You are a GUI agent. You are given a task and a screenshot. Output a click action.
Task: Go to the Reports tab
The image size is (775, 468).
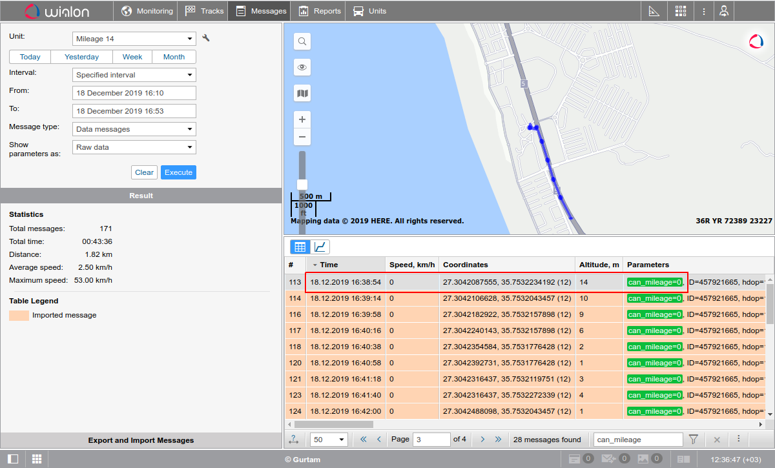click(320, 11)
